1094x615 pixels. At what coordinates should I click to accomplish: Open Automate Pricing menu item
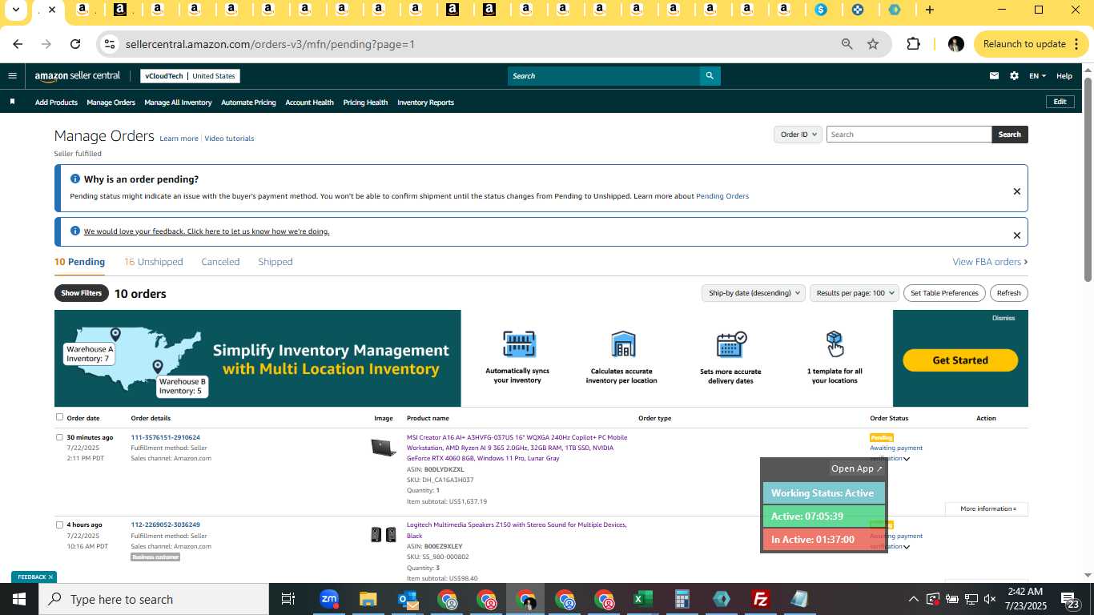(248, 102)
